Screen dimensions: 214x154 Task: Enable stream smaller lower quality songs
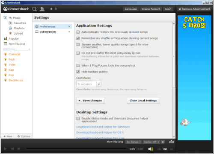78,44
